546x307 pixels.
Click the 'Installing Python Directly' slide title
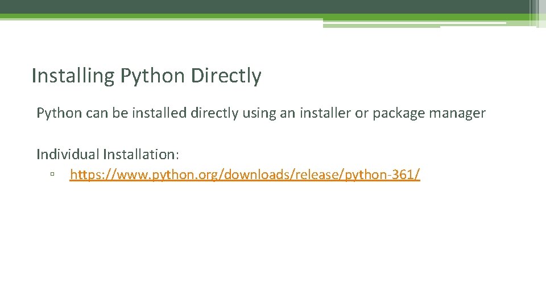tap(146, 76)
